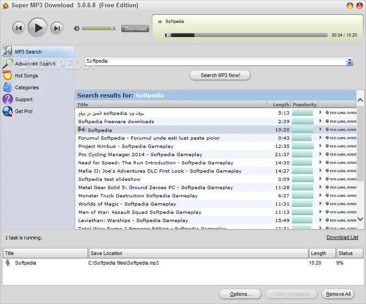Click the MP3 Search music note icon
366x304 pixels.
(x=7, y=51)
